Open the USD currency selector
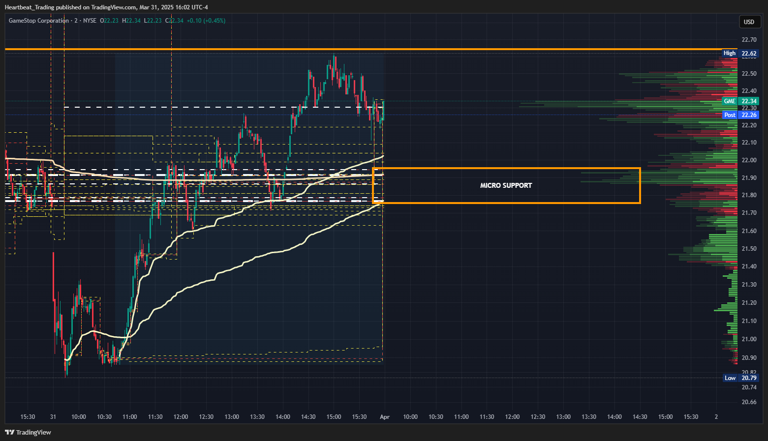 point(749,22)
